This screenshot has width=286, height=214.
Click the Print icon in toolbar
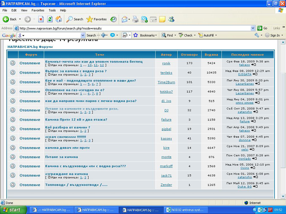135,19
